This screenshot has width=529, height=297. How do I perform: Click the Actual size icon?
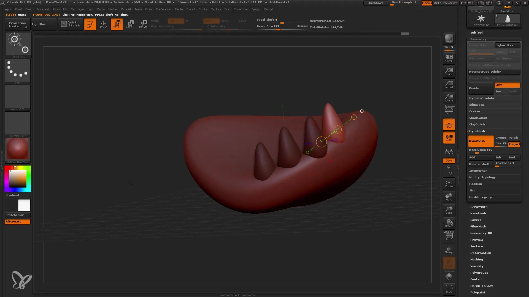449,84
